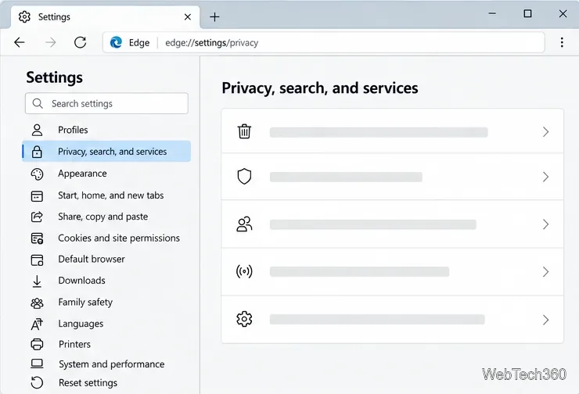
Task: Click the Reset settings text
Action: pos(88,383)
